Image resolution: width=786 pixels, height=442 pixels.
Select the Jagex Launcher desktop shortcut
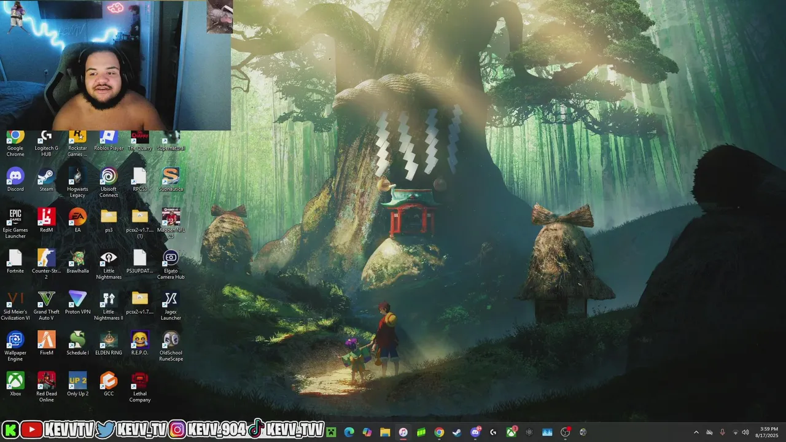click(x=171, y=305)
